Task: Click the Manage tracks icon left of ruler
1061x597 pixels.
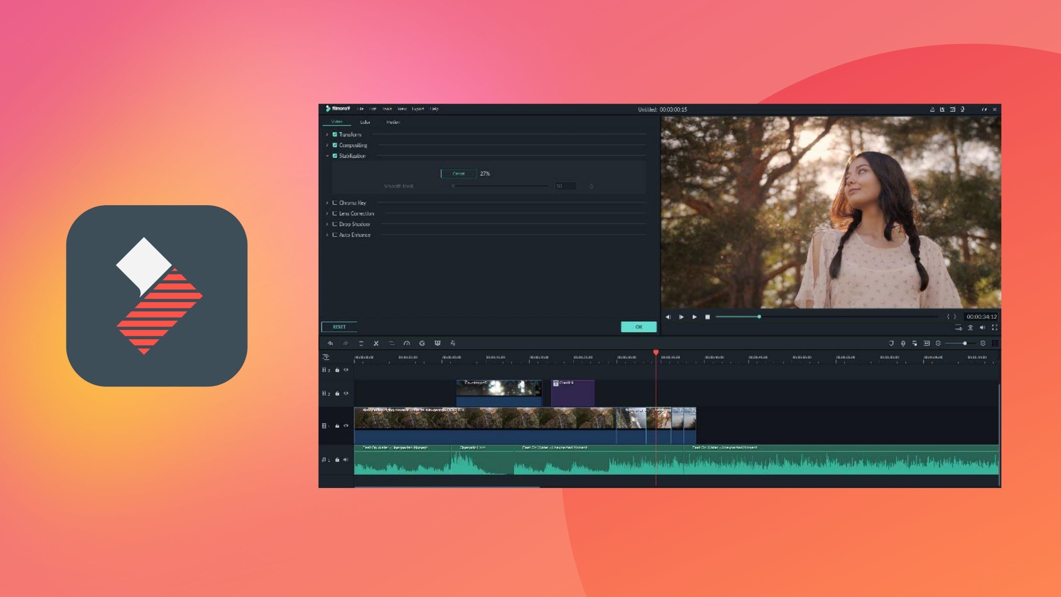Action: point(326,357)
